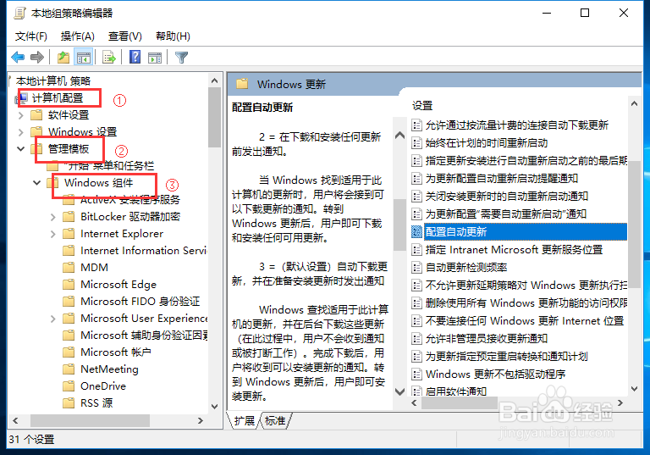Click the policy icon beside 启用软件通知
The image size is (650, 455).
pos(416,391)
